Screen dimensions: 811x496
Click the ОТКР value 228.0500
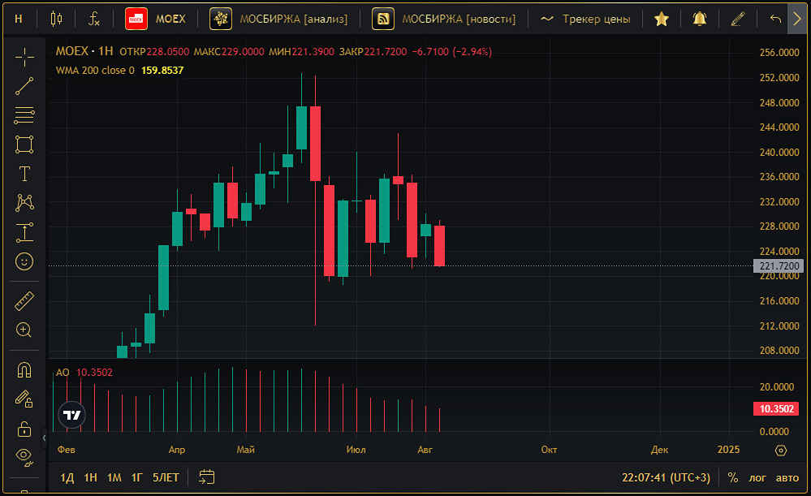[167, 52]
